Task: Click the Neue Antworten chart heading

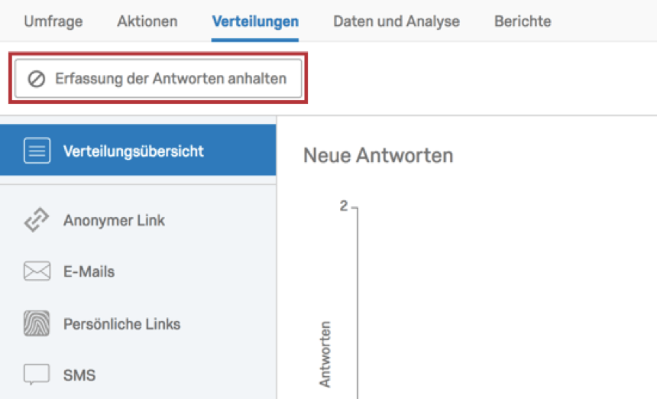Action: [x=378, y=155]
